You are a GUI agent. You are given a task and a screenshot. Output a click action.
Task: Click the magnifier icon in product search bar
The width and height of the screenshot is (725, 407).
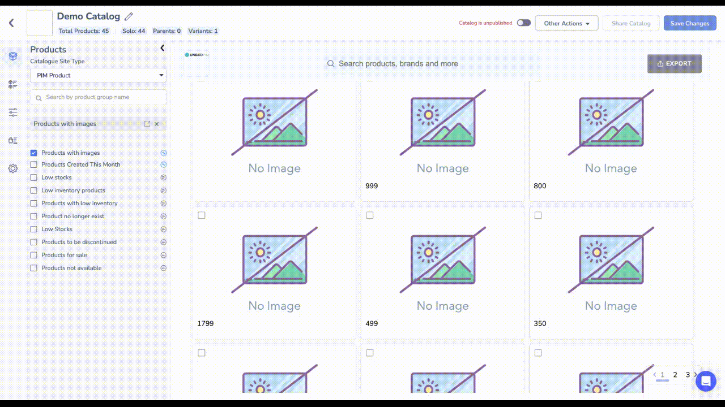tap(331, 64)
